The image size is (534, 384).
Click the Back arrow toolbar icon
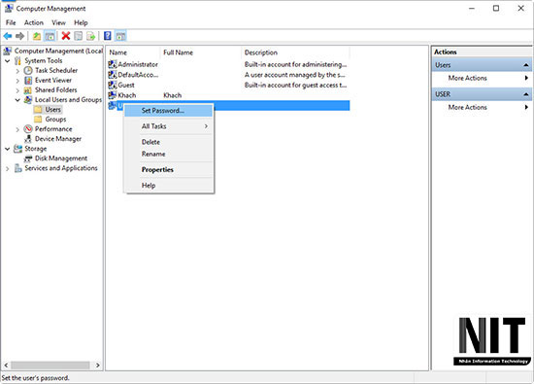pos(8,36)
